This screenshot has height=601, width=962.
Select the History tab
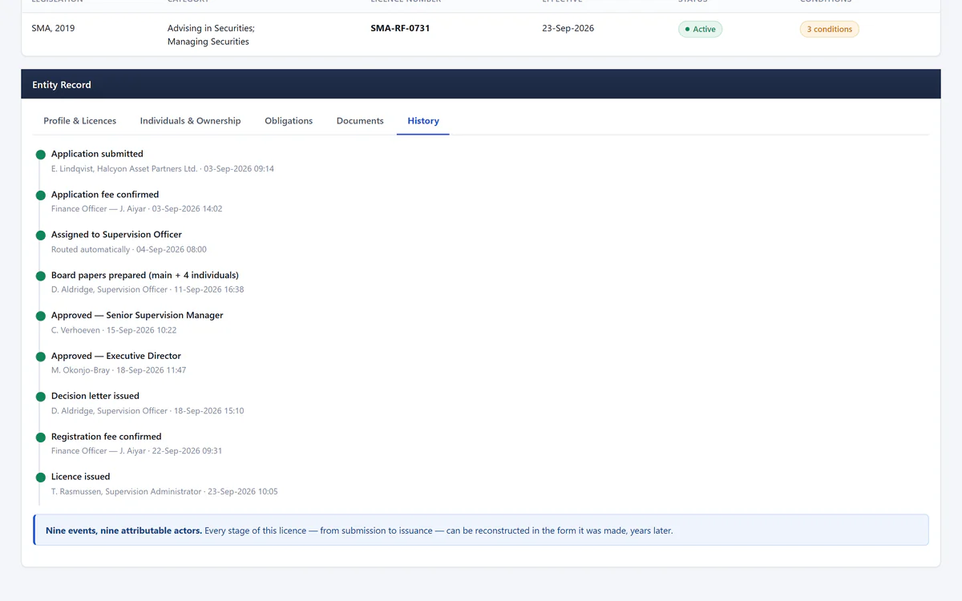423,121
